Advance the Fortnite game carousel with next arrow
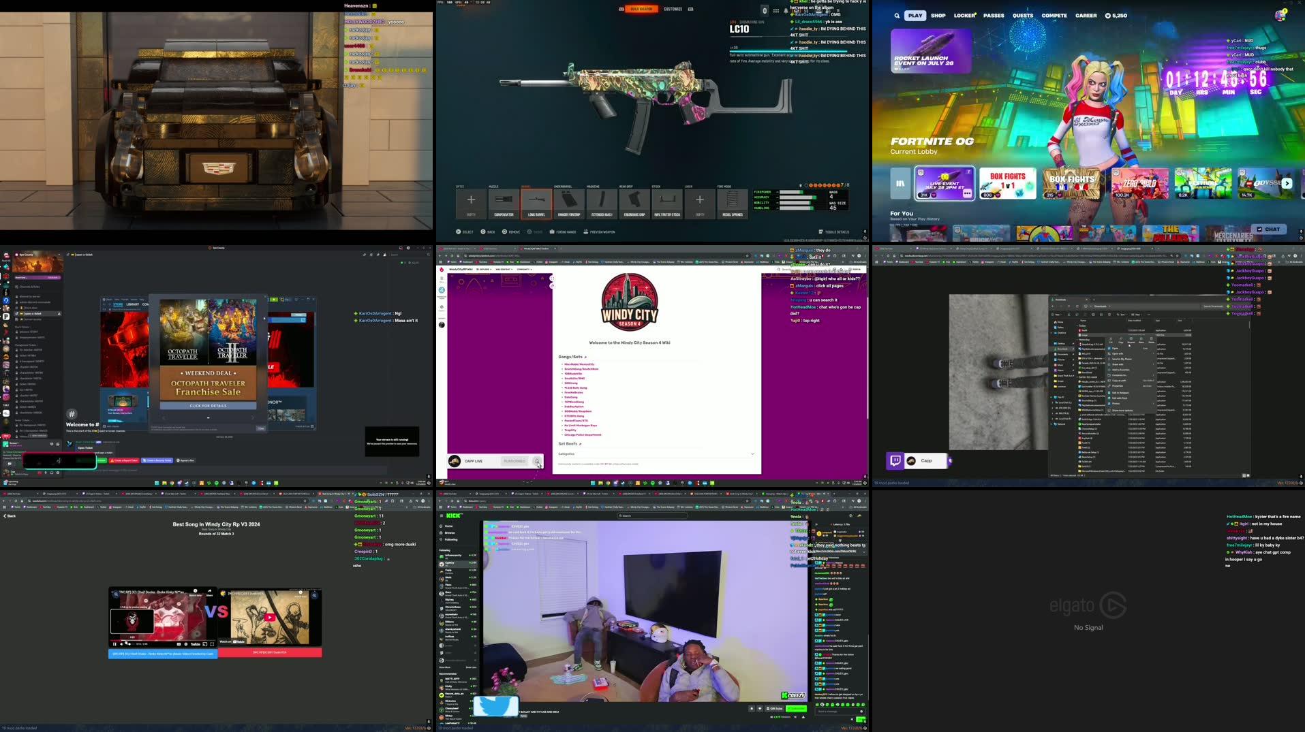This screenshot has width=1305, height=732. coord(1287,183)
